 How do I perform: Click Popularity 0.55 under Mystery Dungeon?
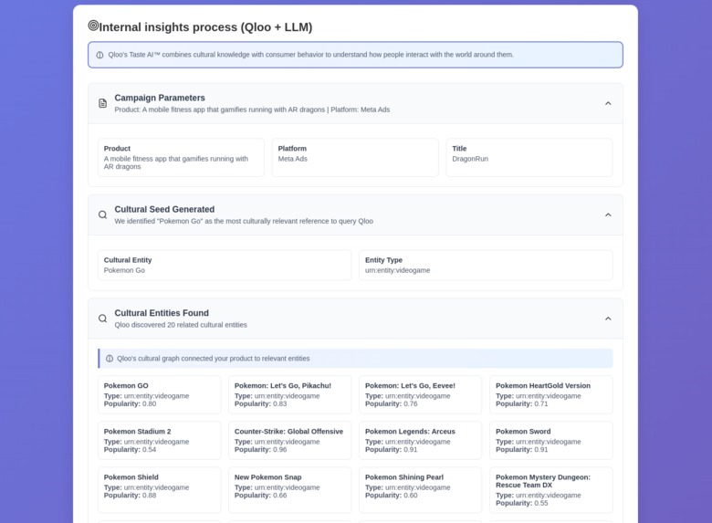pyautogui.click(x=522, y=503)
